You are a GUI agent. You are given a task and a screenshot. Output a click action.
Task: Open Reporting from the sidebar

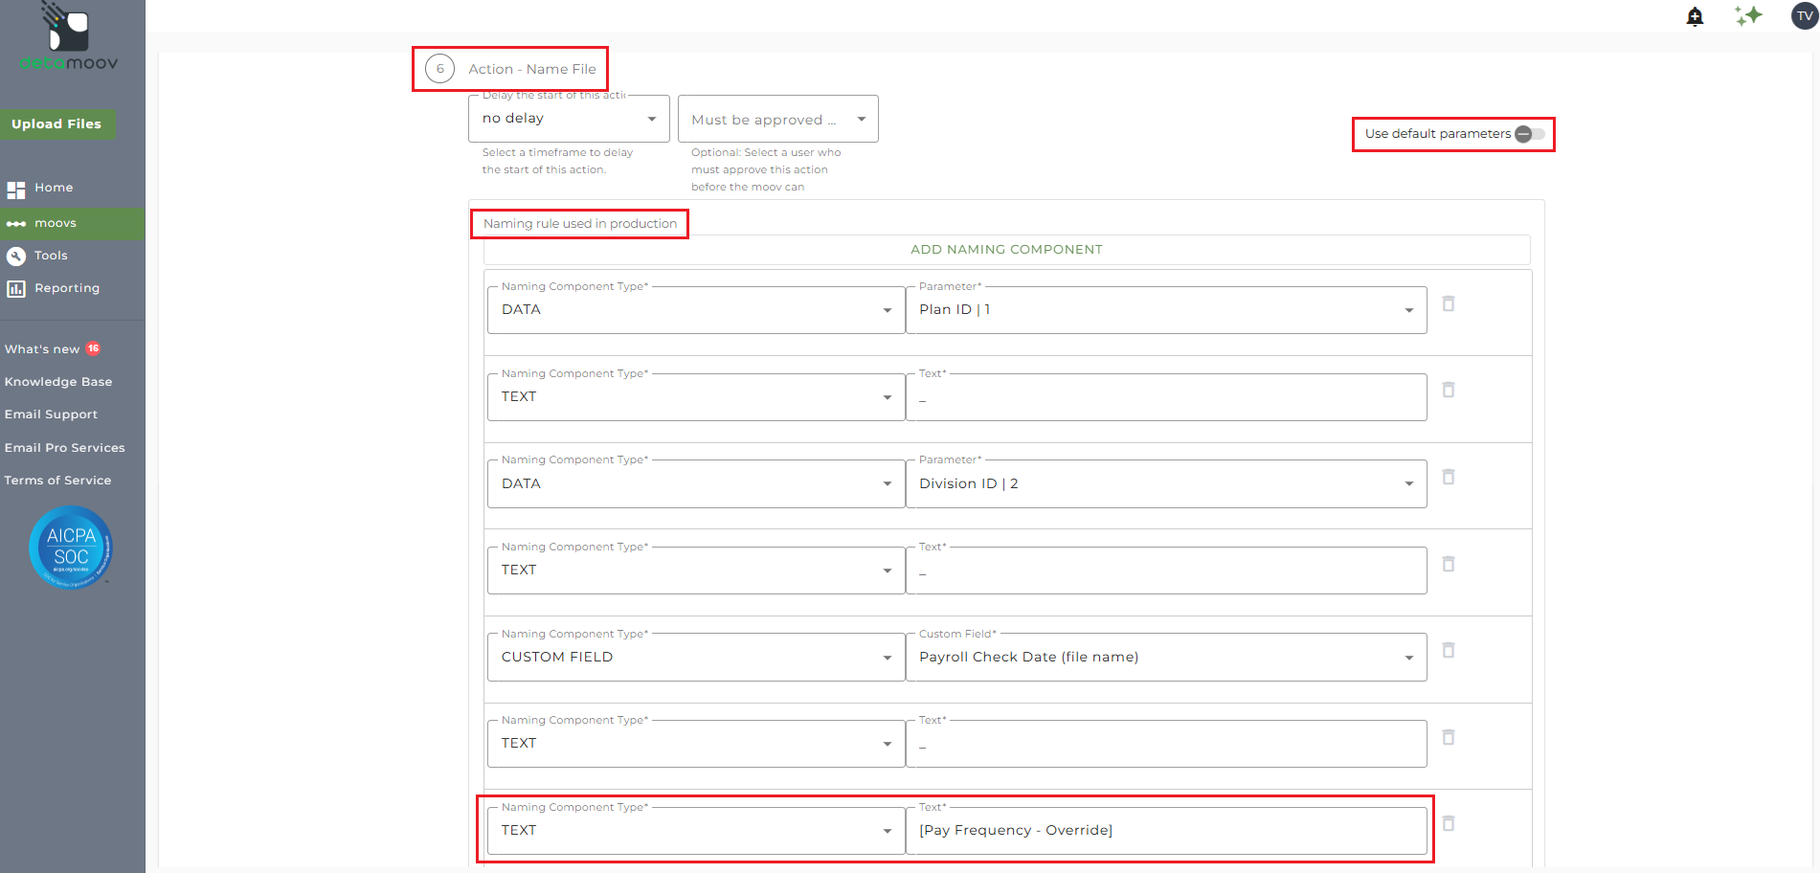coord(66,288)
